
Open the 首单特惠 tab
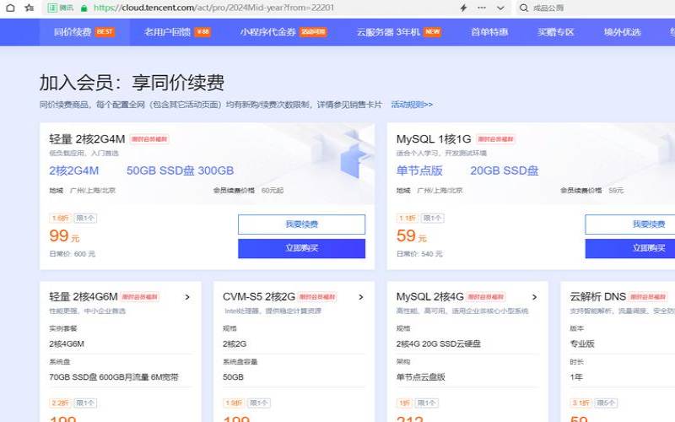coord(489,32)
